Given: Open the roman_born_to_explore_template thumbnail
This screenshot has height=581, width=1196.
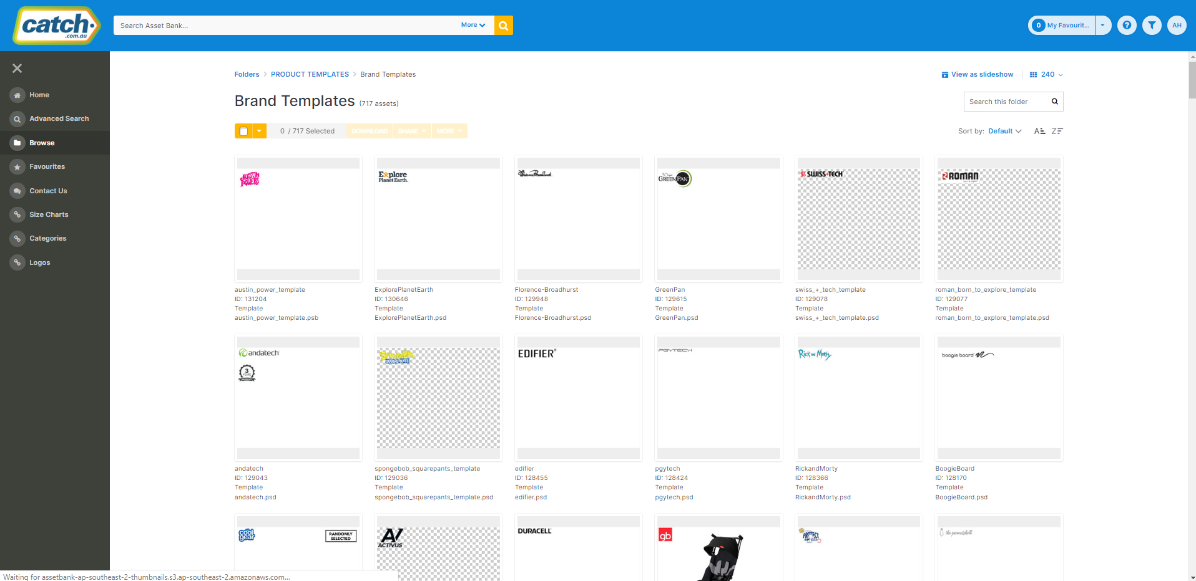Looking at the screenshot, I should [x=999, y=219].
